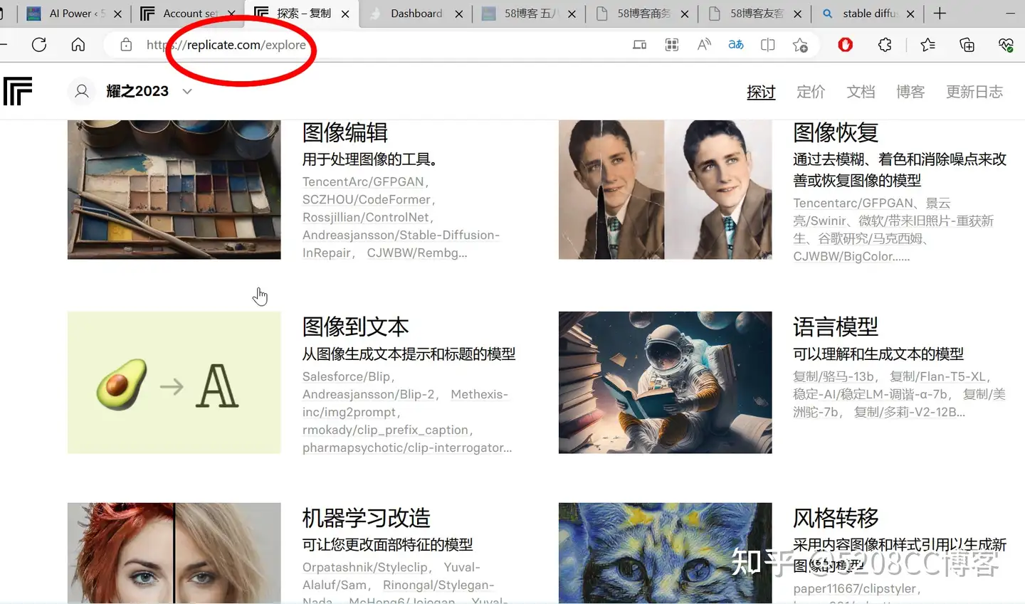Switch to the Account settings tab
The width and height of the screenshot is (1025, 604).
pyautogui.click(x=186, y=14)
